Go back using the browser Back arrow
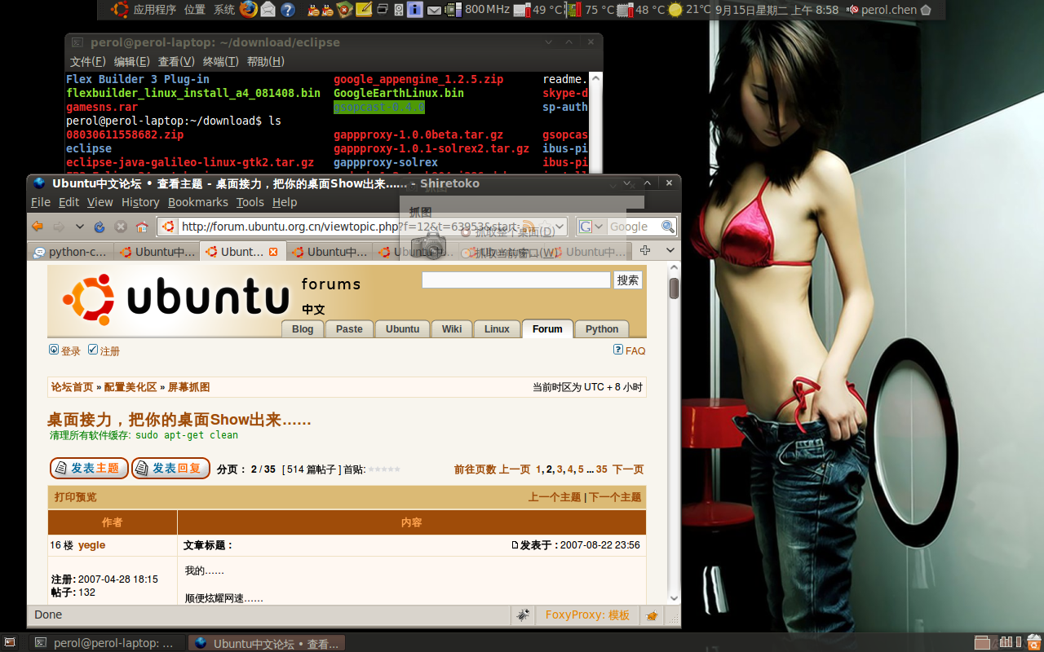This screenshot has width=1044, height=652. pos(38,227)
